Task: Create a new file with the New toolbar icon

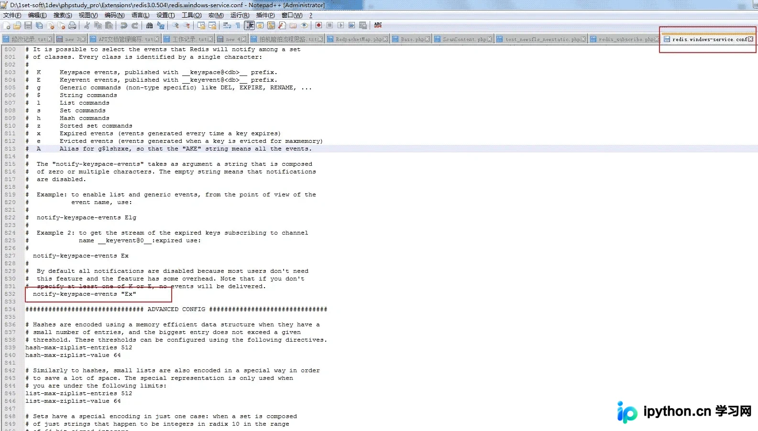Action: 7,25
